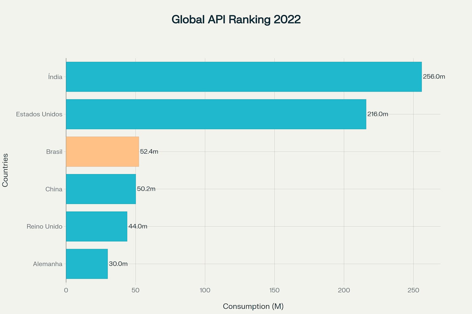Click the Reino Unido axis label
The width and height of the screenshot is (472, 314).
click(x=45, y=226)
